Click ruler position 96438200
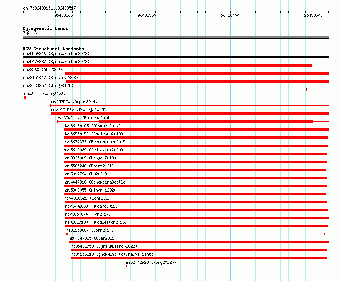This screenshot has height=281, width=340. [63, 15]
